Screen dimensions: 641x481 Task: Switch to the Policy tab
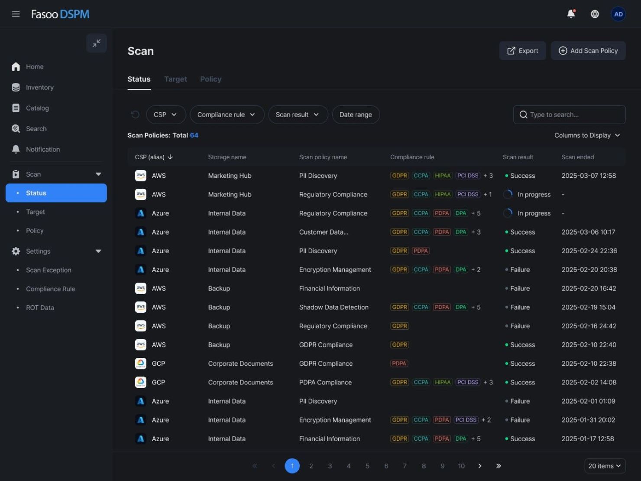(210, 79)
